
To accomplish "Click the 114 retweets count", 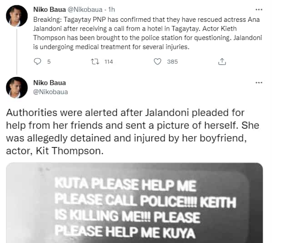I will (109, 62).
